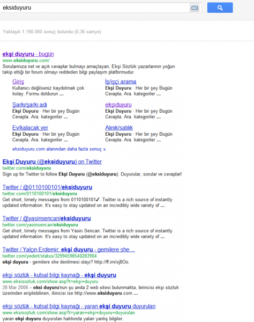Show more results from eksiduyuru.com
This screenshot has height=322, width=254.
click(59, 149)
